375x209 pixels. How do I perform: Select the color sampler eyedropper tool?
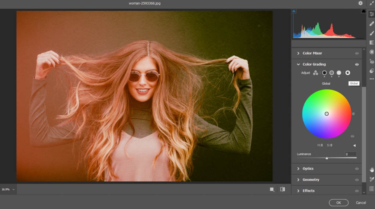(x=372, y=179)
